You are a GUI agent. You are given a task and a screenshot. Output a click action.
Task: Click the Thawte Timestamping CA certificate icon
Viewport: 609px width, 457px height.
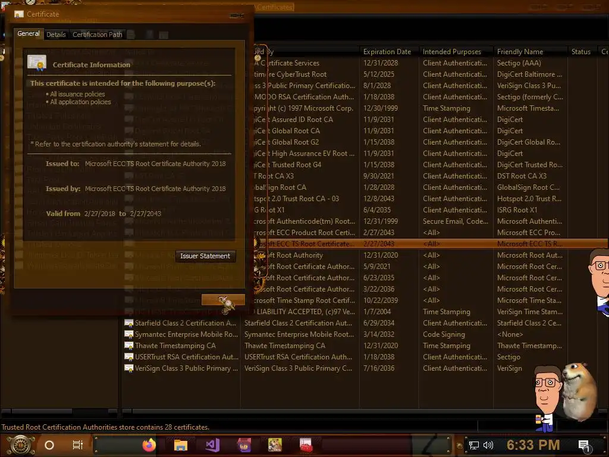click(x=128, y=346)
